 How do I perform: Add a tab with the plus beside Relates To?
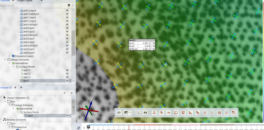21,87
